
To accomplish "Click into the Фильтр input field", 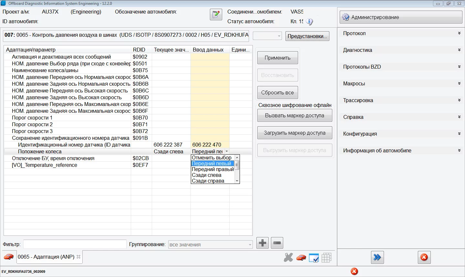I will [x=75, y=244].
